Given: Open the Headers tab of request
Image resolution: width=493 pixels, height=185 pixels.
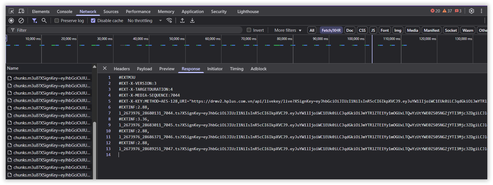Looking at the screenshot, I should pos(122,69).
